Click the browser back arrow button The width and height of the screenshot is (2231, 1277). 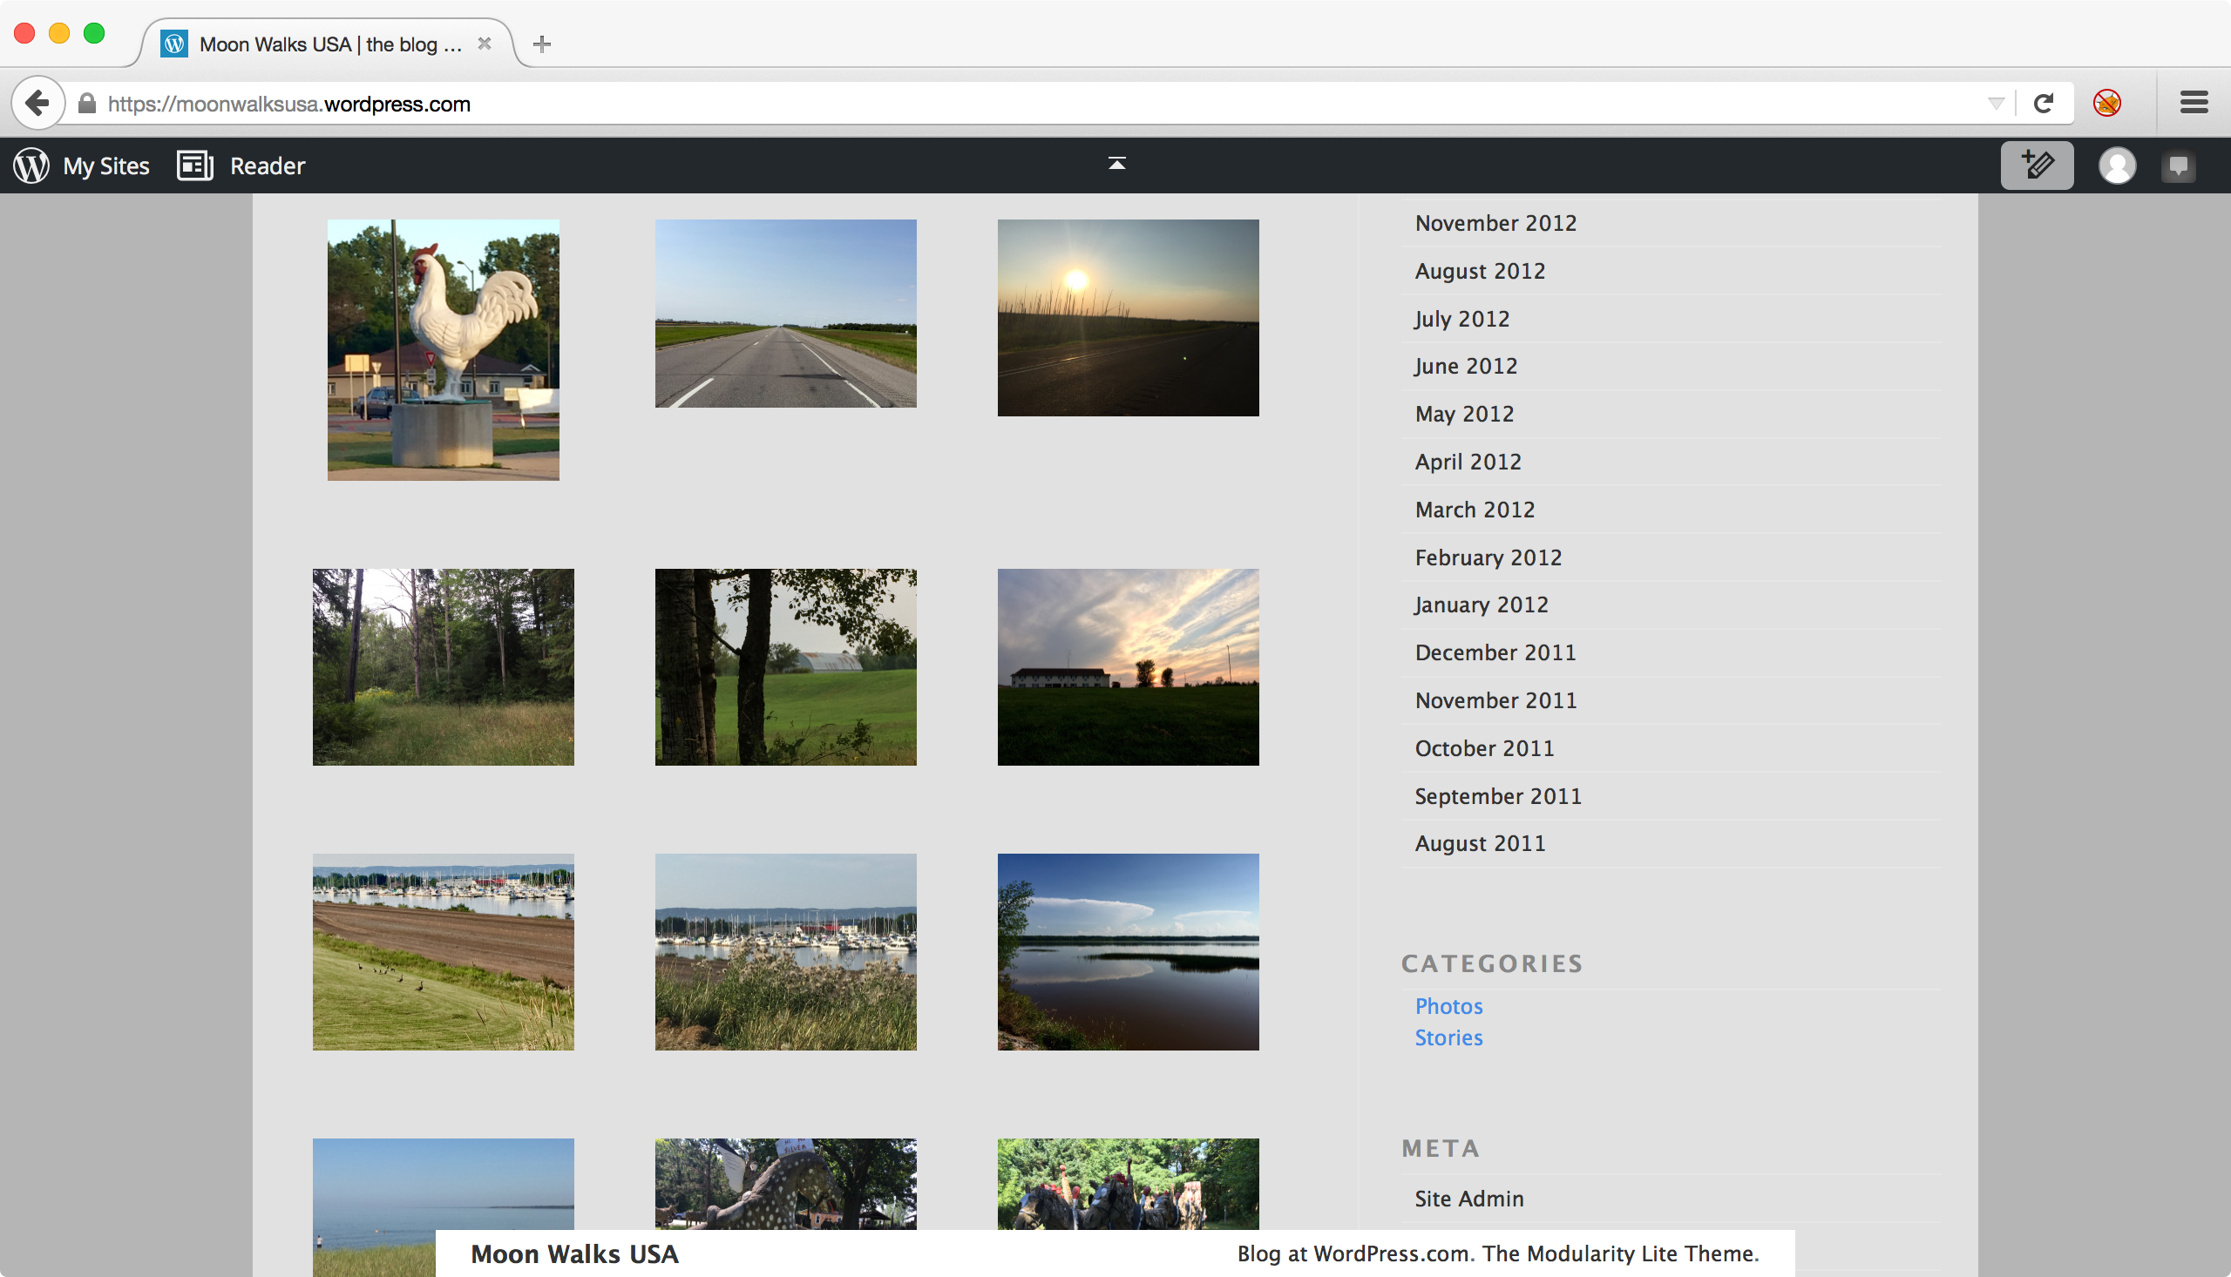37,104
